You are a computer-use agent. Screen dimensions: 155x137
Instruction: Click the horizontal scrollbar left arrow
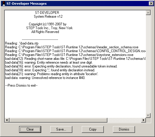(7, 120)
